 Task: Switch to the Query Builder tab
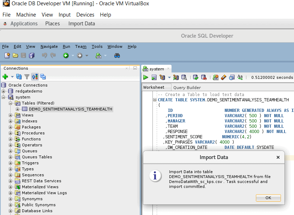(187, 88)
